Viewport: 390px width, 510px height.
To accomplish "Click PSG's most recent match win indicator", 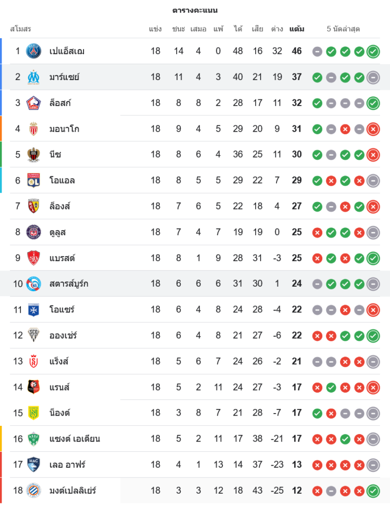I will click(x=373, y=51).
